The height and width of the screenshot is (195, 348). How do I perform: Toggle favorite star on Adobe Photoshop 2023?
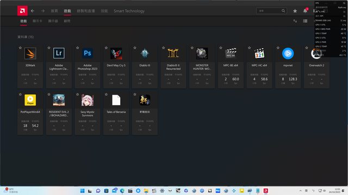click(x=77, y=48)
